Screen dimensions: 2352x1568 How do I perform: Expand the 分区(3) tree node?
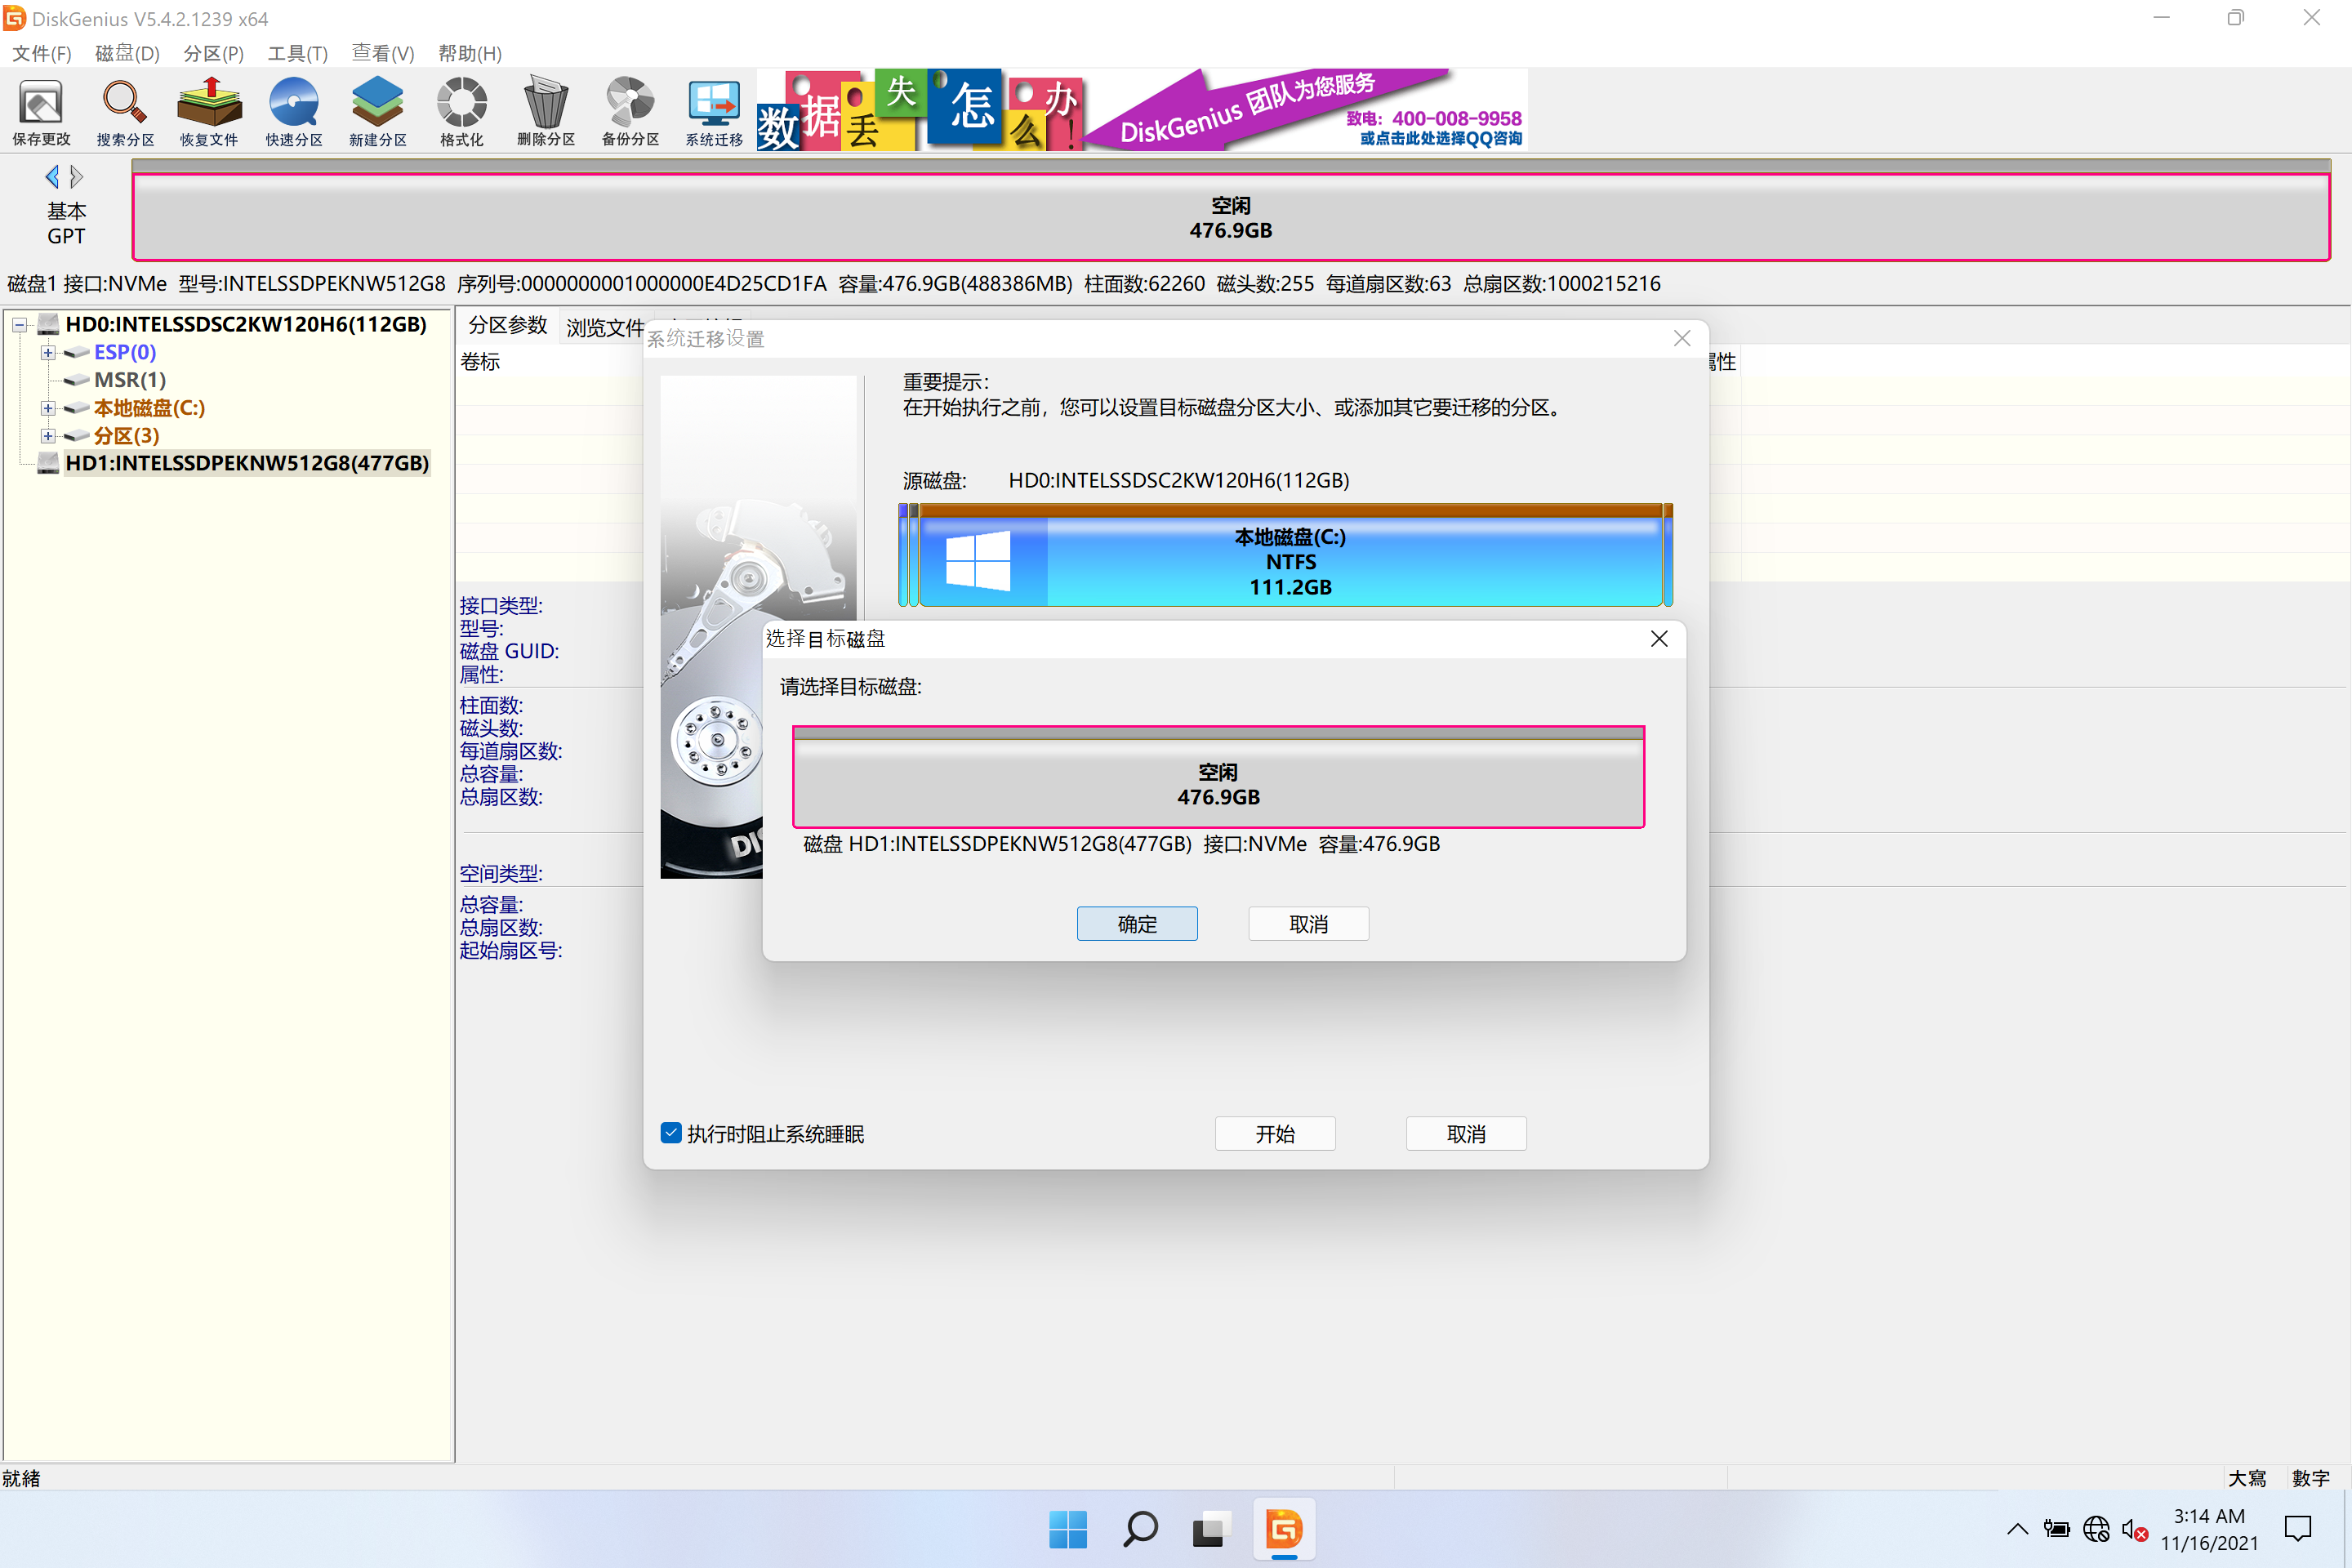tap(48, 436)
